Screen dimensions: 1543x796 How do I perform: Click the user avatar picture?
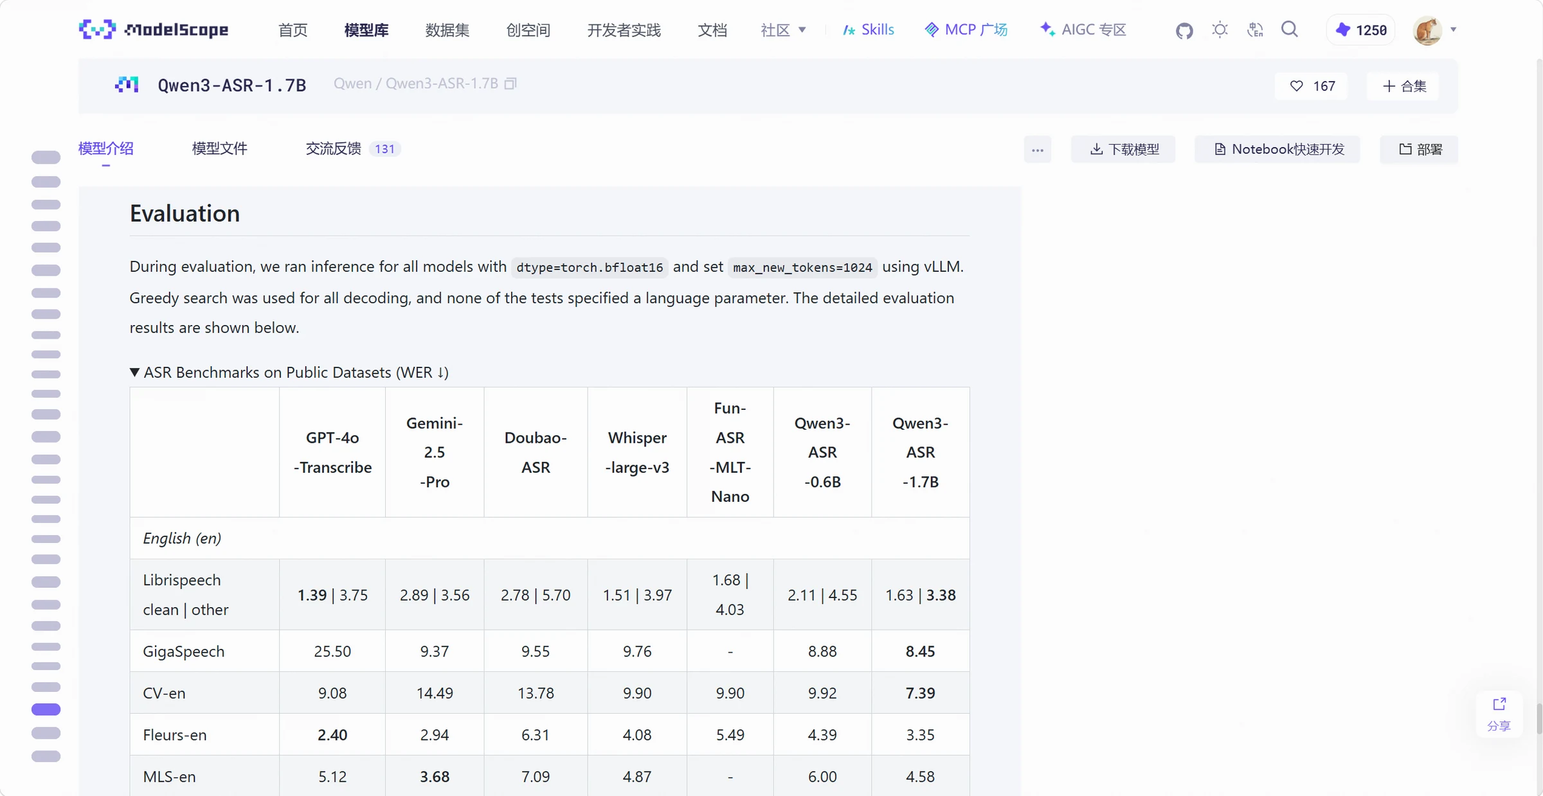point(1427,30)
